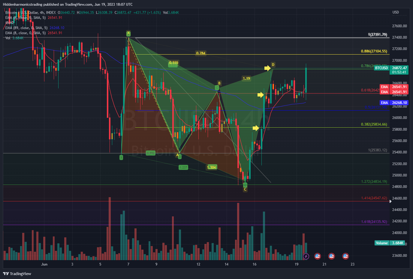The height and width of the screenshot is (279, 413).
Task: Open the first US flag economic event icon
Action: click(318, 256)
